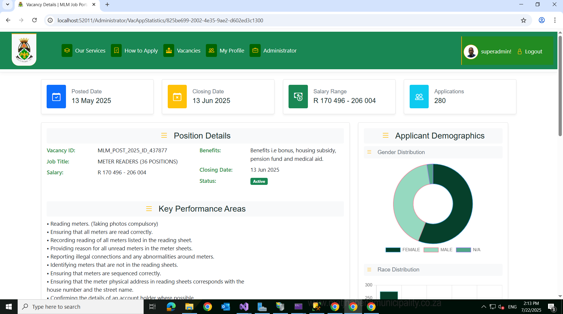The width and height of the screenshot is (563, 314).
Task: Click the Logout link
Action: [x=533, y=52]
